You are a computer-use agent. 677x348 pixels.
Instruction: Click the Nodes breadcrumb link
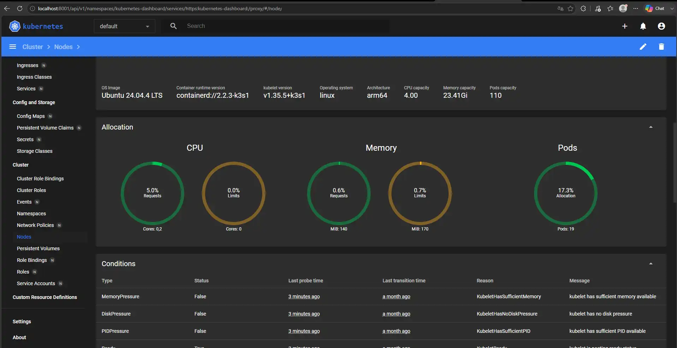(63, 47)
